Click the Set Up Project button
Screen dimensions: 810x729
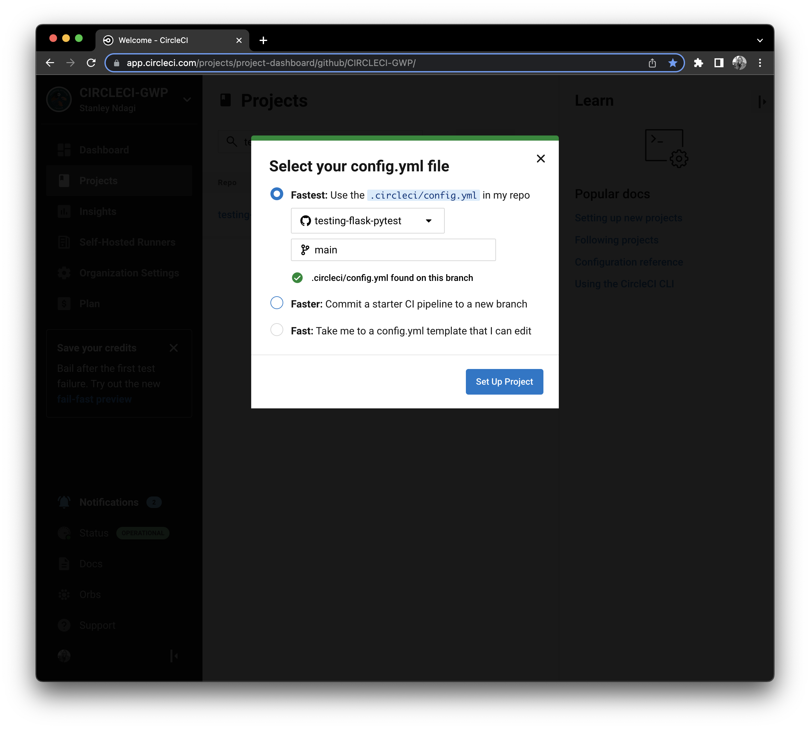tap(504, 382)
